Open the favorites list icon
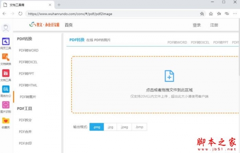This screenshot has height=153, width=240. click(219, 14)
